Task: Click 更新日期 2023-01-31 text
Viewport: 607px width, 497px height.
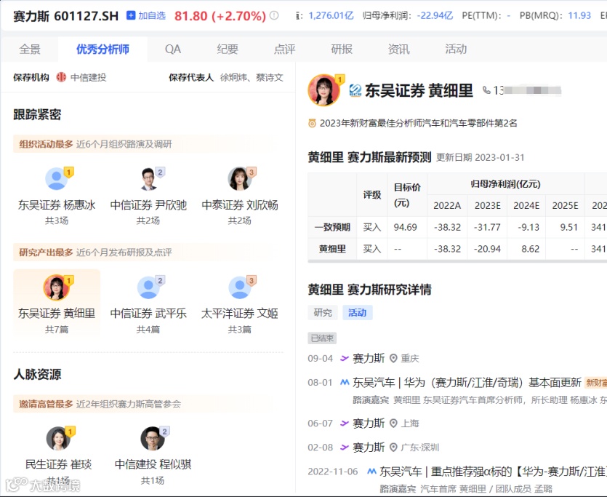Action: [481, 158]
